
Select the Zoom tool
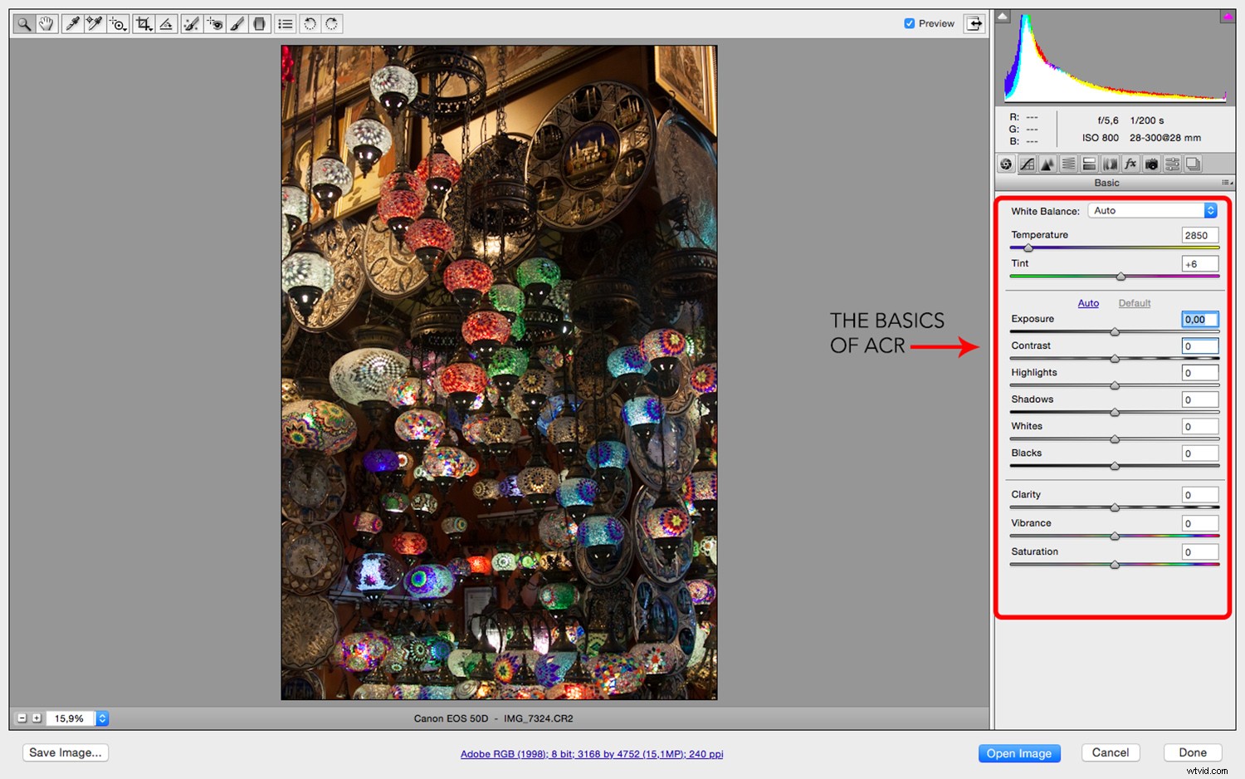click(x=23, y=23)
